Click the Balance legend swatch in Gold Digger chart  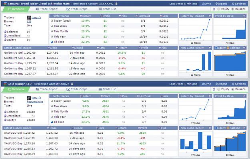click(x=228, y=128)
